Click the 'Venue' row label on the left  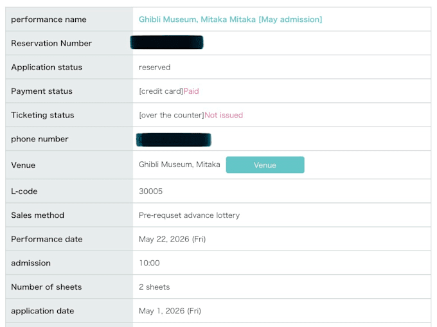23,165
